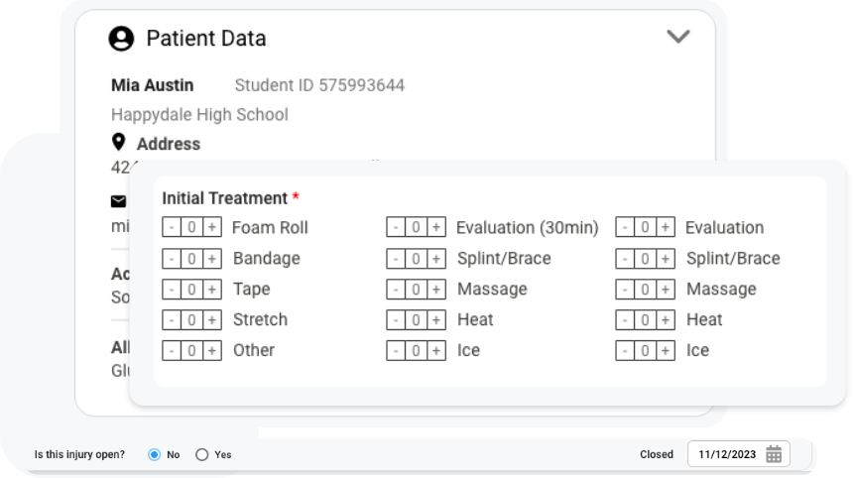Open the calendar icon date picker
The height and width of the screenshot is (478, 855).
[x=774, y=454]
